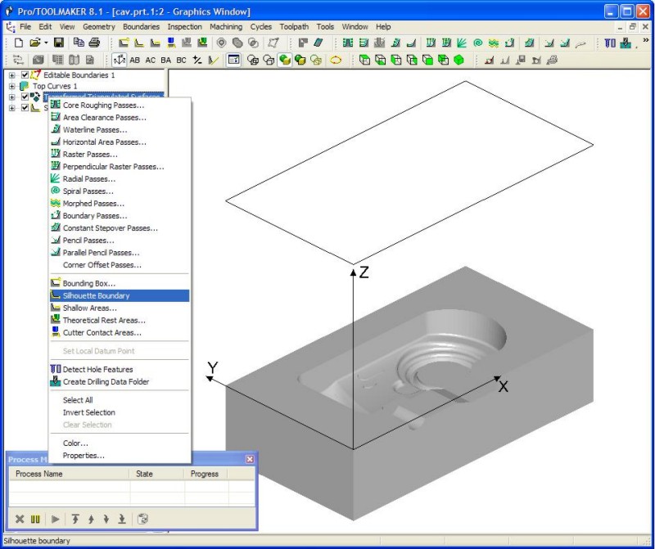
Task: Click the Save floppy disk icon
Action: pyautogui.click(x=58, y=43)
